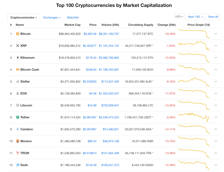Open the USD currency selector
This screenshot has width=224, height=172.
click(x=179, y=17)
